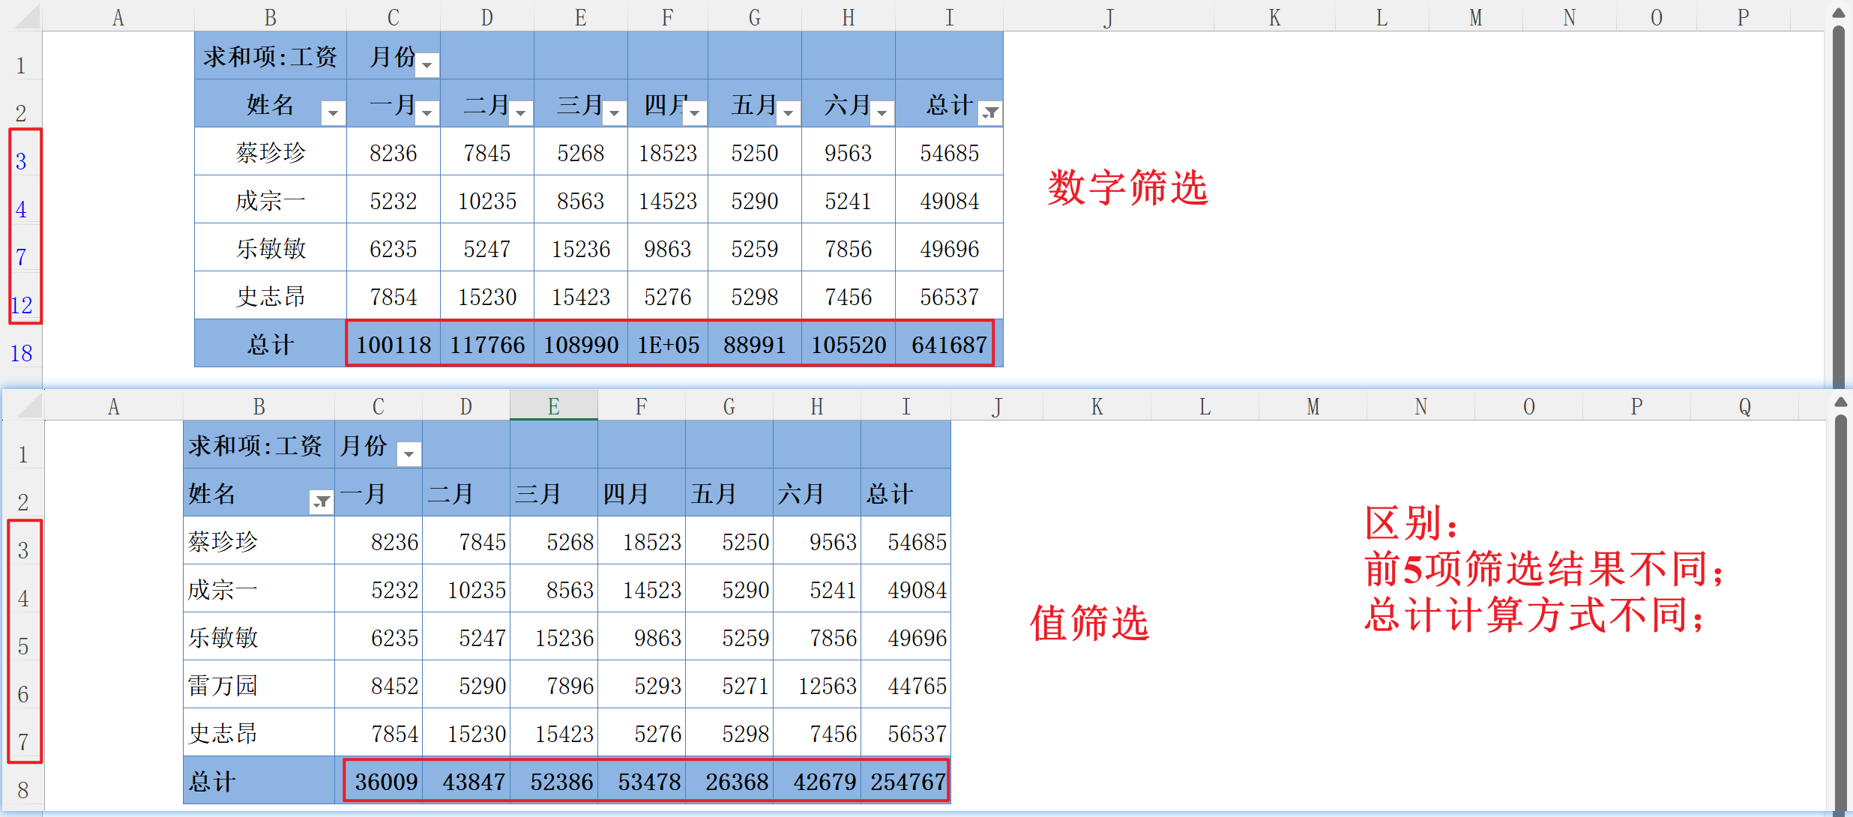Expand the 一月 column filter arrow
Image resolution: width=1853 pixels, height=817 pixels.
(x=427, y=113)
